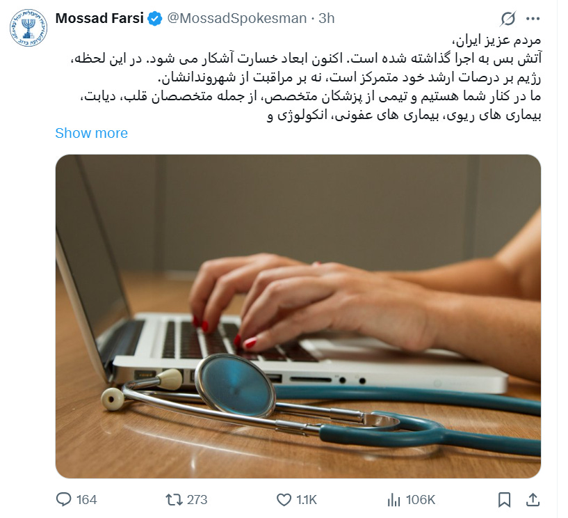This screenshot has height=518, width=568.
Task: Click the @MossadSpokesman handle
Action: click(237, 18)
